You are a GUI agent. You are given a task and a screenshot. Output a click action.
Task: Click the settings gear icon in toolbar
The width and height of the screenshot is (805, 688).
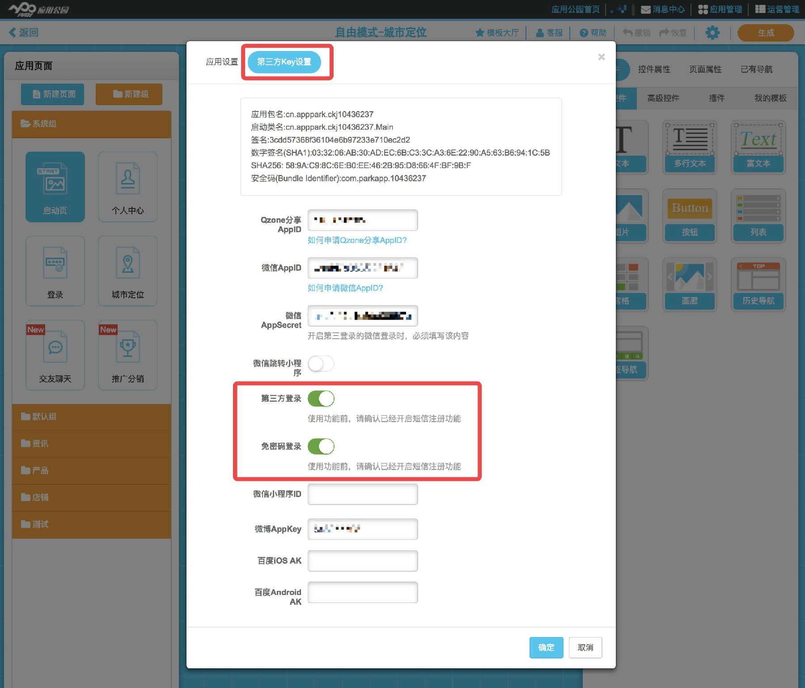point(712,33)
